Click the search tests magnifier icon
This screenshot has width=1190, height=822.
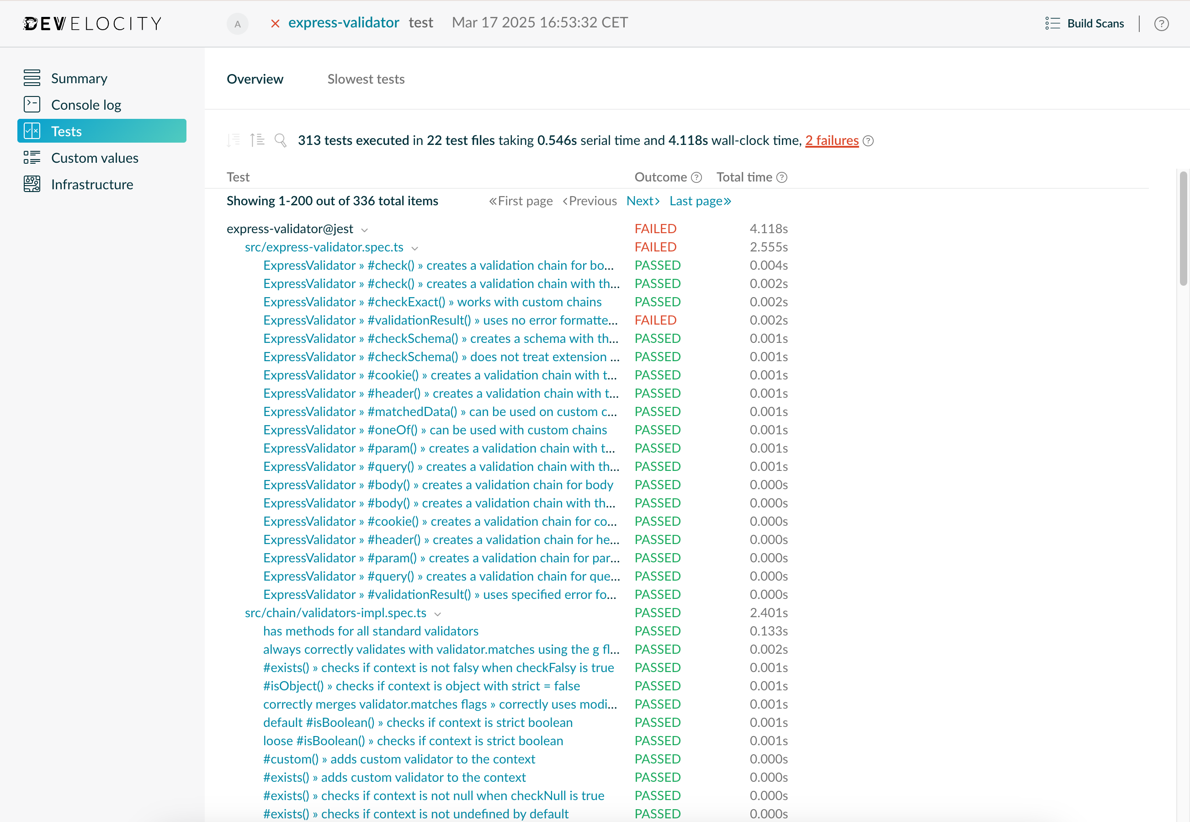point(281,140)
